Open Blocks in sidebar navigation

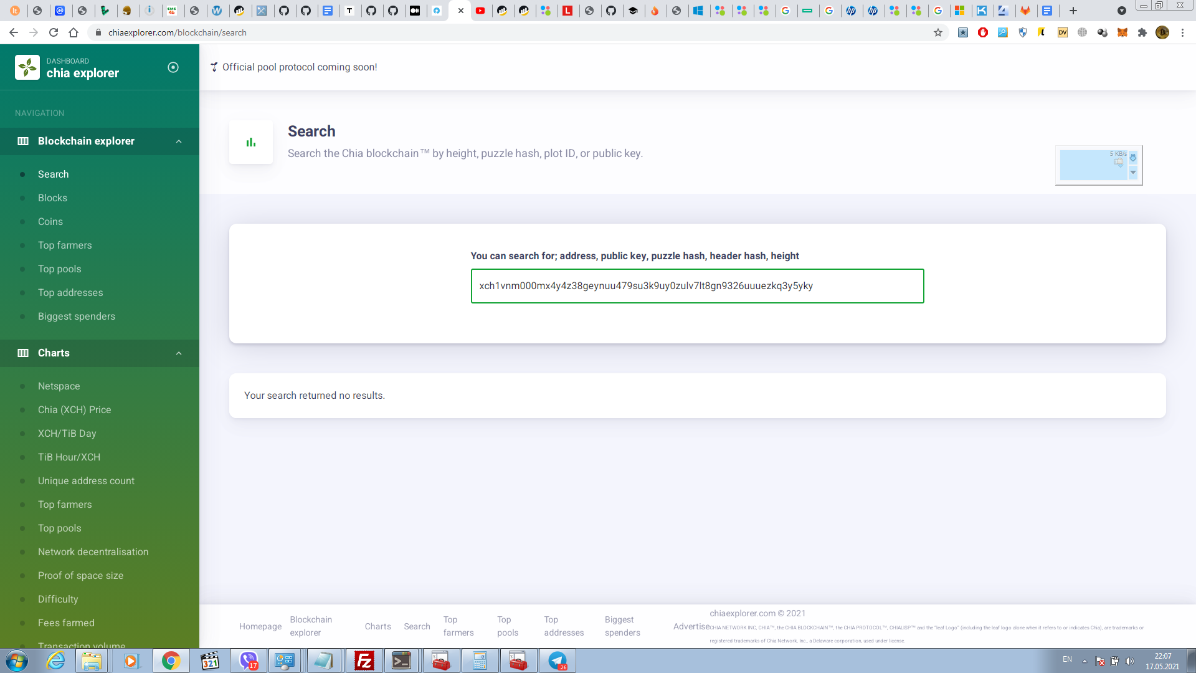(x=52, y=198)
